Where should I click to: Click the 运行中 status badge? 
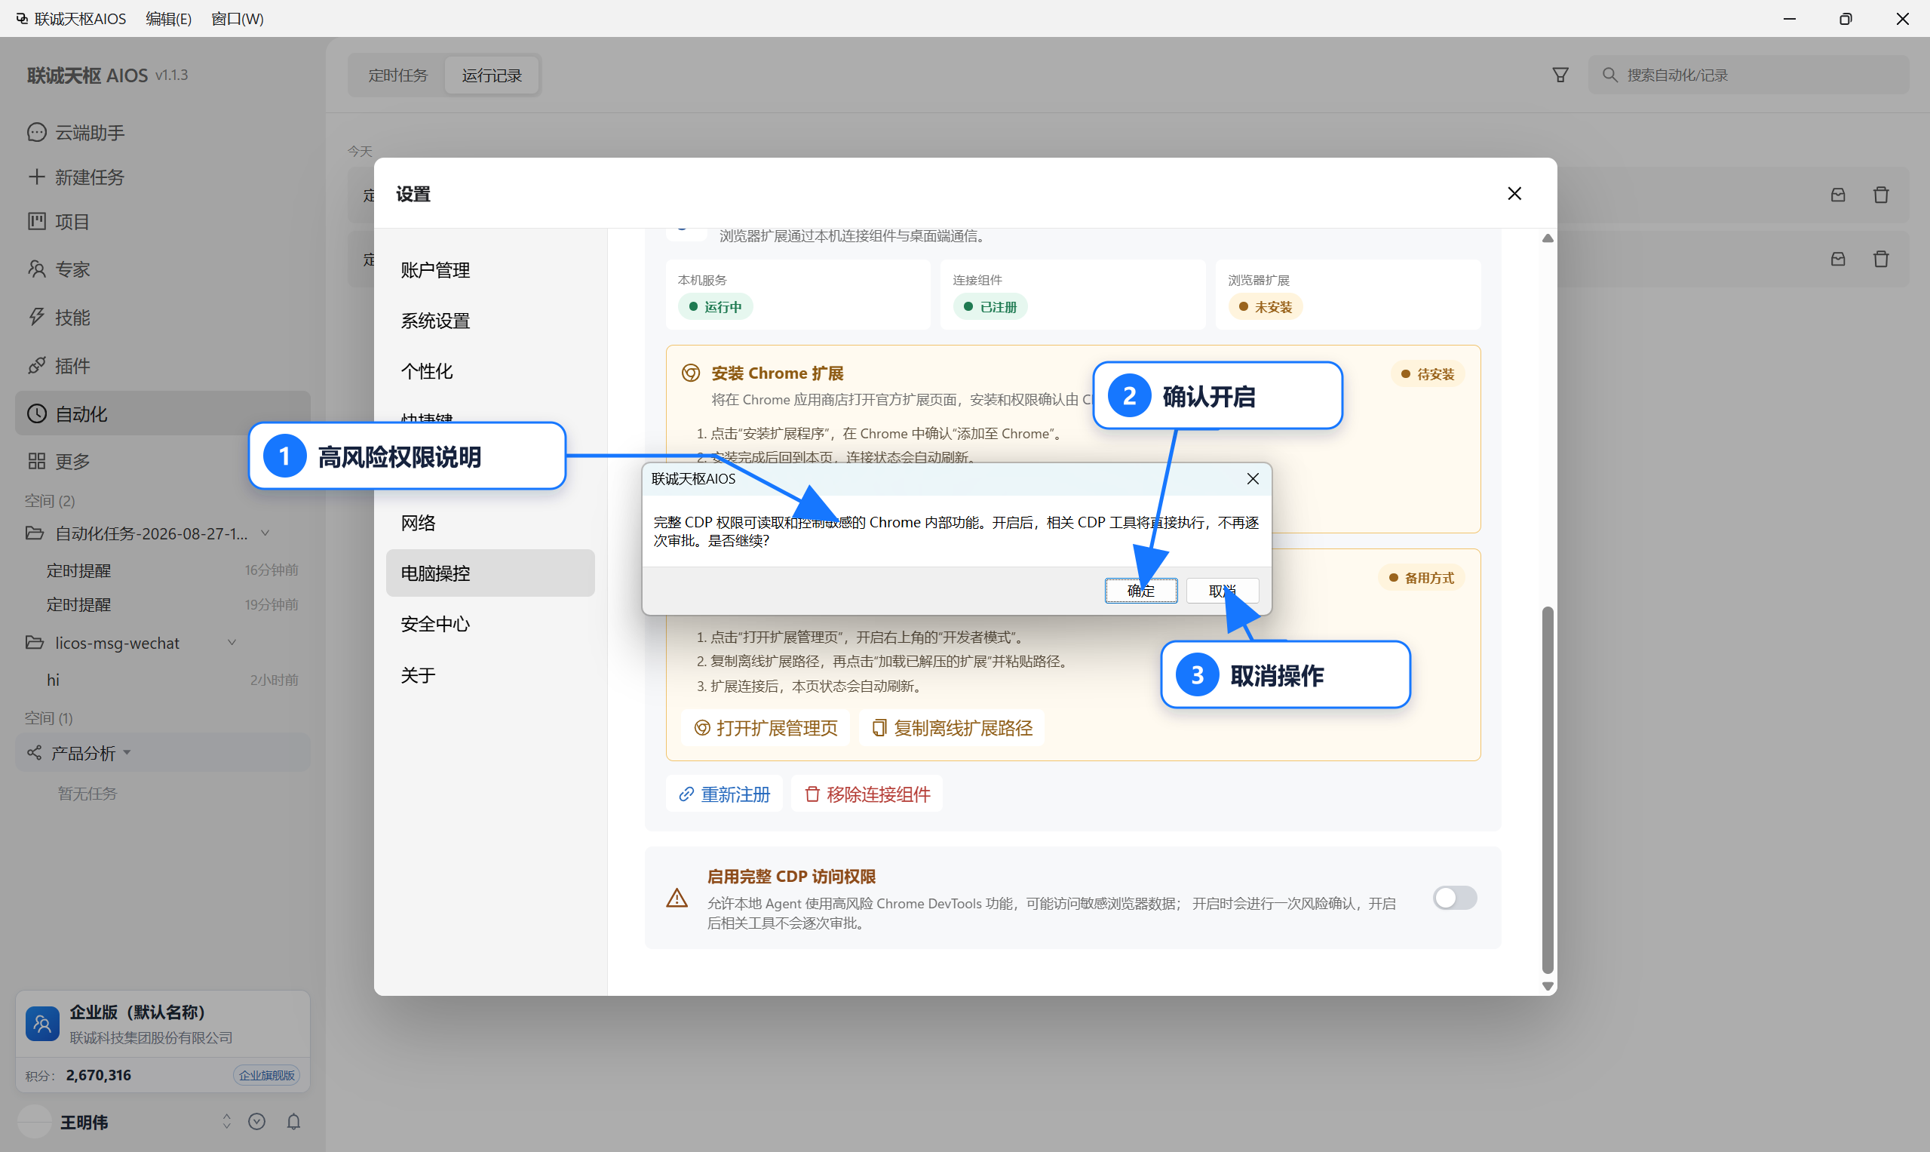[716, 306]
